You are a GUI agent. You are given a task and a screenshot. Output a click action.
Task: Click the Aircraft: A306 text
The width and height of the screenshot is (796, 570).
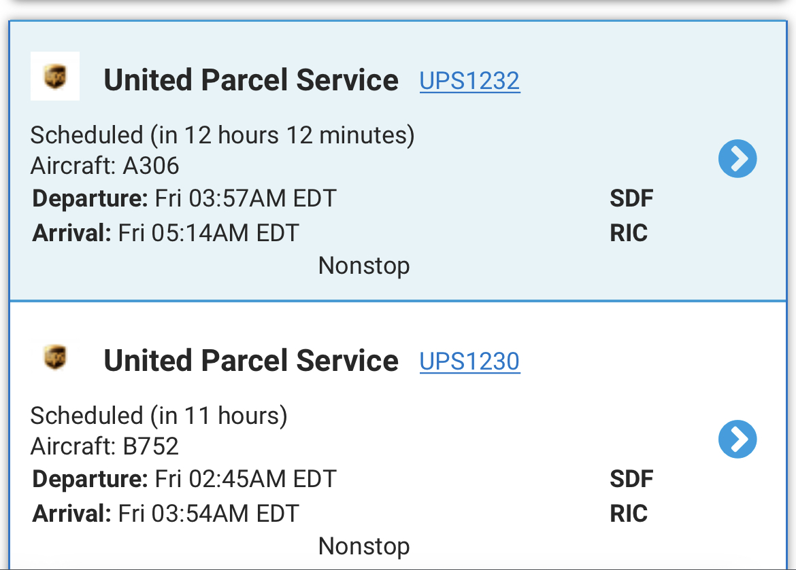pos(105,166)
